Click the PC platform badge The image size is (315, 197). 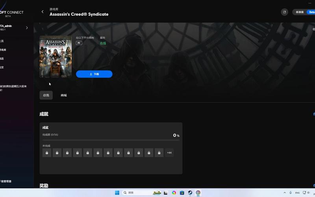tap(79, 43)
